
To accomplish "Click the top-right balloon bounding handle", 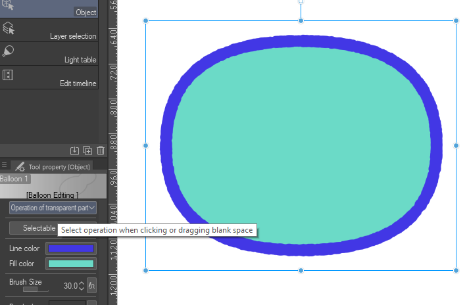I will click(x=456, y=20).
